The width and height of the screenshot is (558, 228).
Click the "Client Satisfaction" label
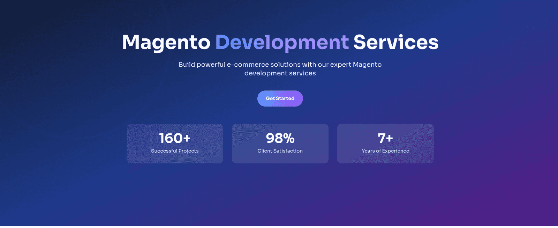[x=280, y=151]
